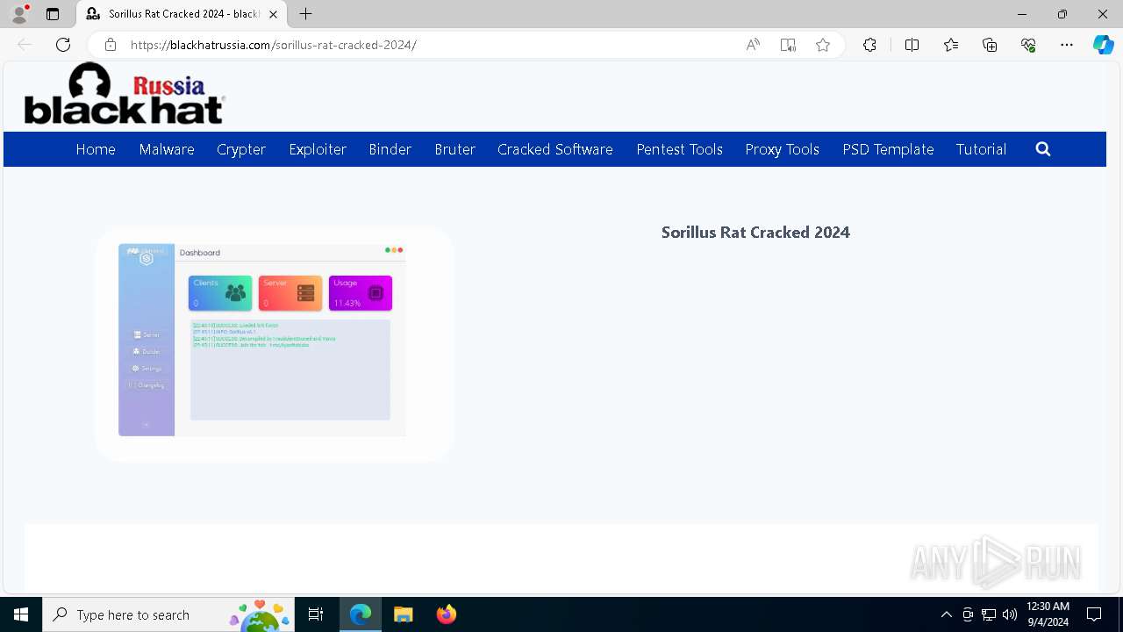Click the Type here to search box
This screenshot has height=632, width=1123.
point(167,614)
